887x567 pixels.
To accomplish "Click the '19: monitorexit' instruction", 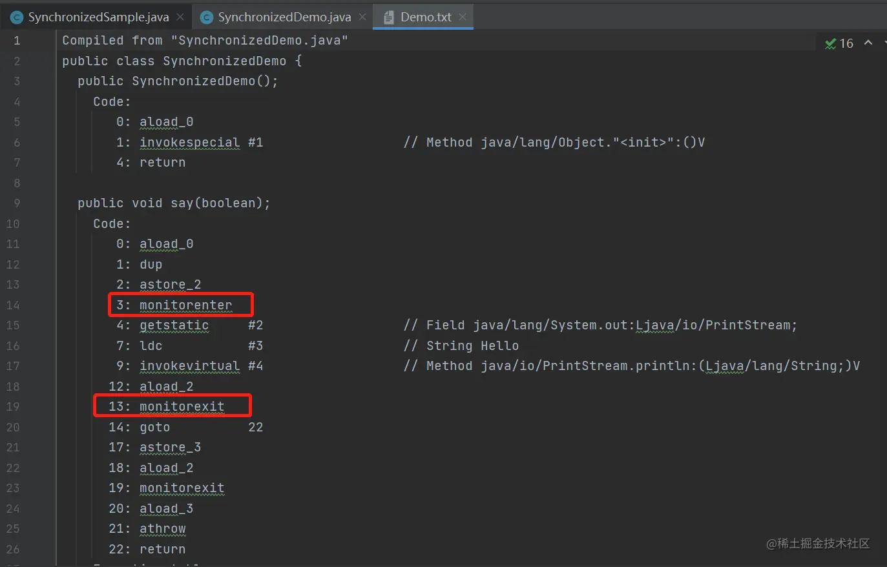I will (166, 488).
